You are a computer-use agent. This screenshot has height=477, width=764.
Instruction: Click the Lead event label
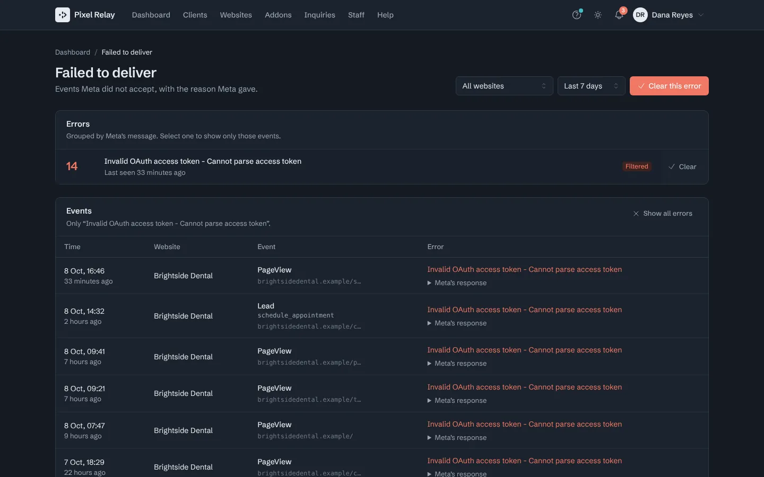click(266, 306)
